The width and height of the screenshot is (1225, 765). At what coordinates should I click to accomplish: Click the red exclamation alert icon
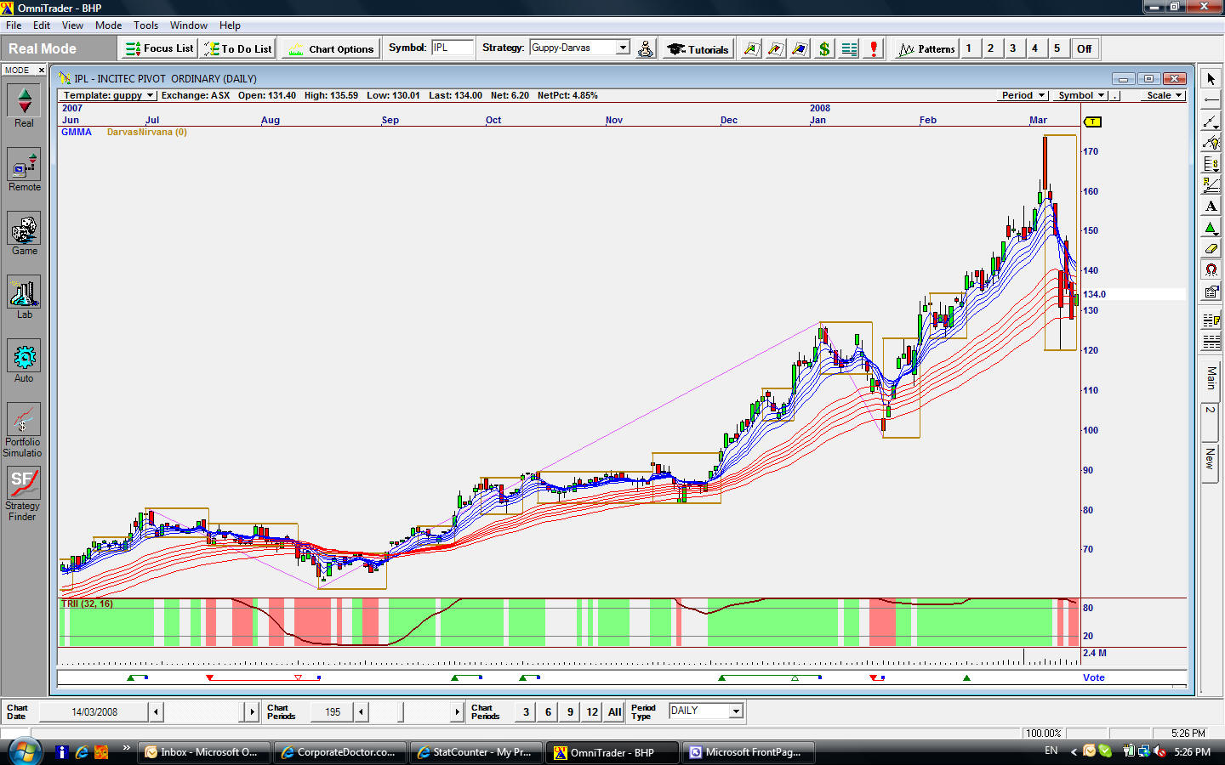[874, 48]
